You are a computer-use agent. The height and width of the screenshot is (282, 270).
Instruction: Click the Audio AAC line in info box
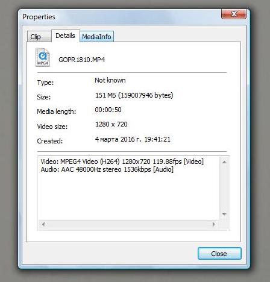pos(107,169)
